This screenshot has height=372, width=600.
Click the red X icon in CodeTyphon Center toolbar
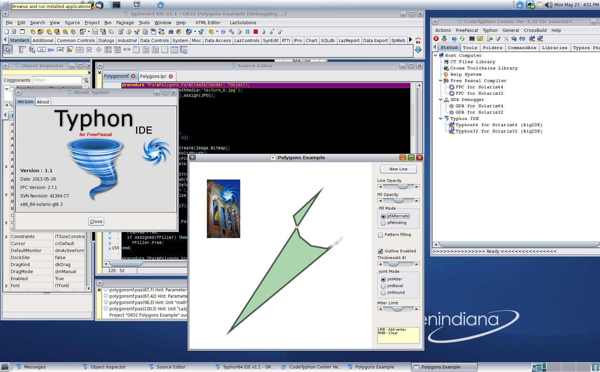[436, 39]
